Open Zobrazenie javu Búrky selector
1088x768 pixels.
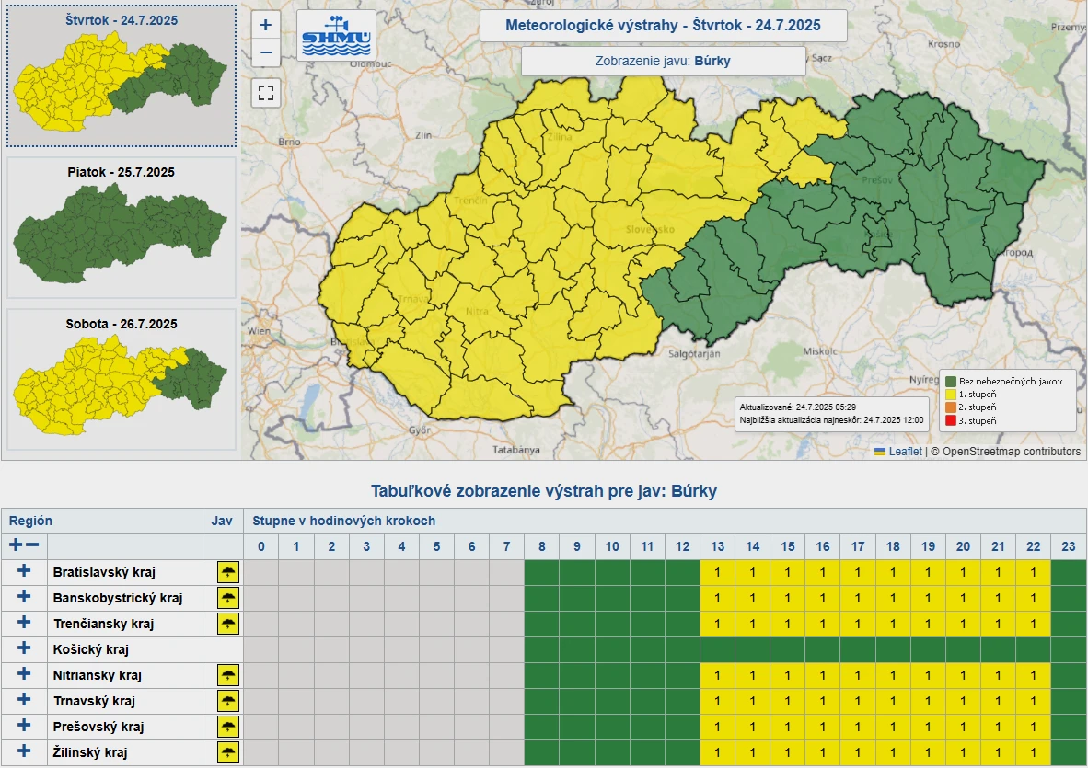(x=663, y=62)
